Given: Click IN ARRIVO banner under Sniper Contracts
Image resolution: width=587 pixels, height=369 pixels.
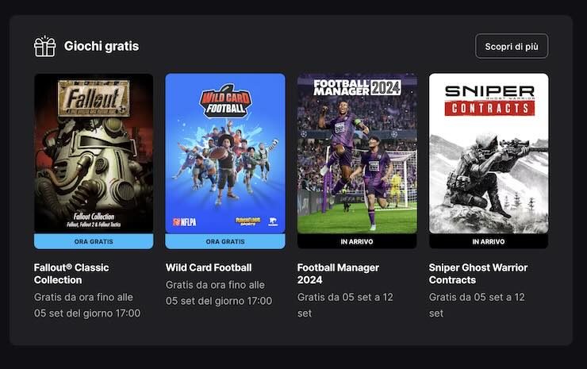Looking at the screenshot, I should [489, 241].
